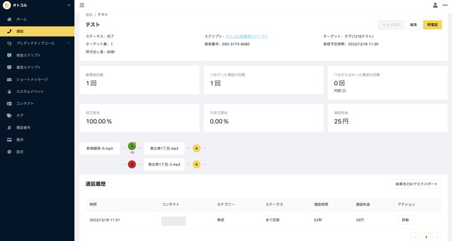Expand the オトコル workspace dropdown
Viewport: 452px width, 241px height.
(x=68, y=5)
